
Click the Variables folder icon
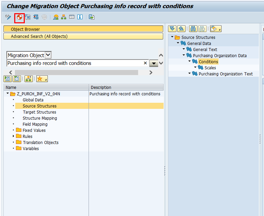tap(19, 148)
